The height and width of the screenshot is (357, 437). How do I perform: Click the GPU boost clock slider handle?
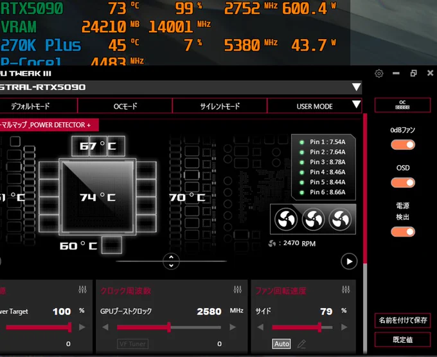click(x=169, y=327)
